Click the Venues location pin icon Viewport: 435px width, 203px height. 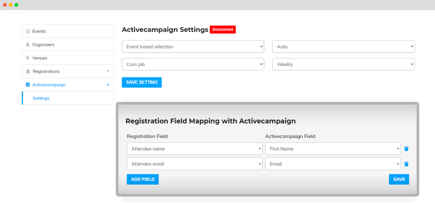click(x=28, y=58)
